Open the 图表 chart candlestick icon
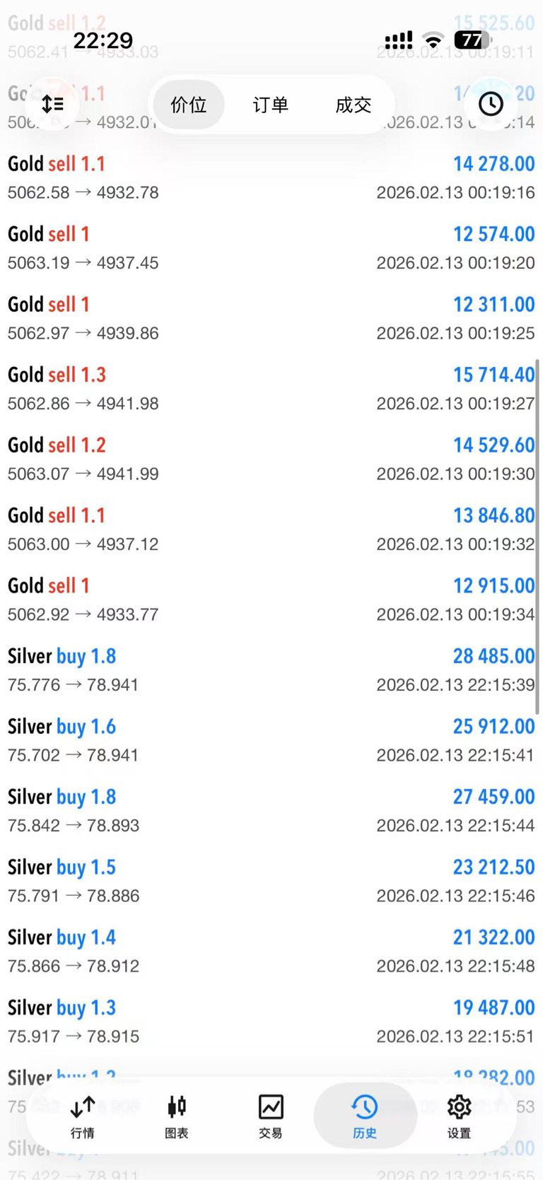 (x=177, y=1115)
